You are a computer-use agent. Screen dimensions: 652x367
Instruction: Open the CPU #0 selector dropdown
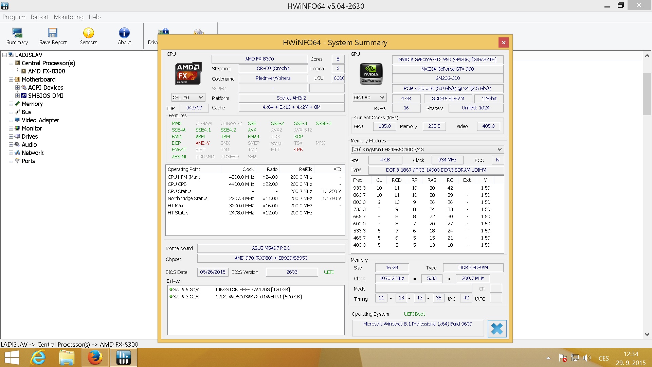click(188, 98)
